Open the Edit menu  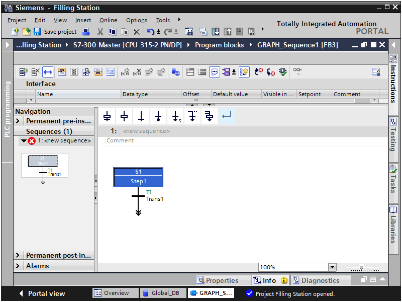[40, 20]
